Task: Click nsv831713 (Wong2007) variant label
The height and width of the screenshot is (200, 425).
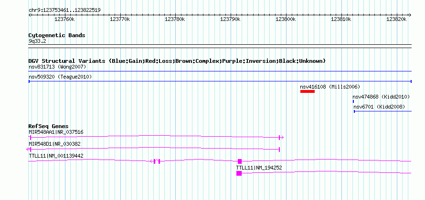Action: pos(57,67)
